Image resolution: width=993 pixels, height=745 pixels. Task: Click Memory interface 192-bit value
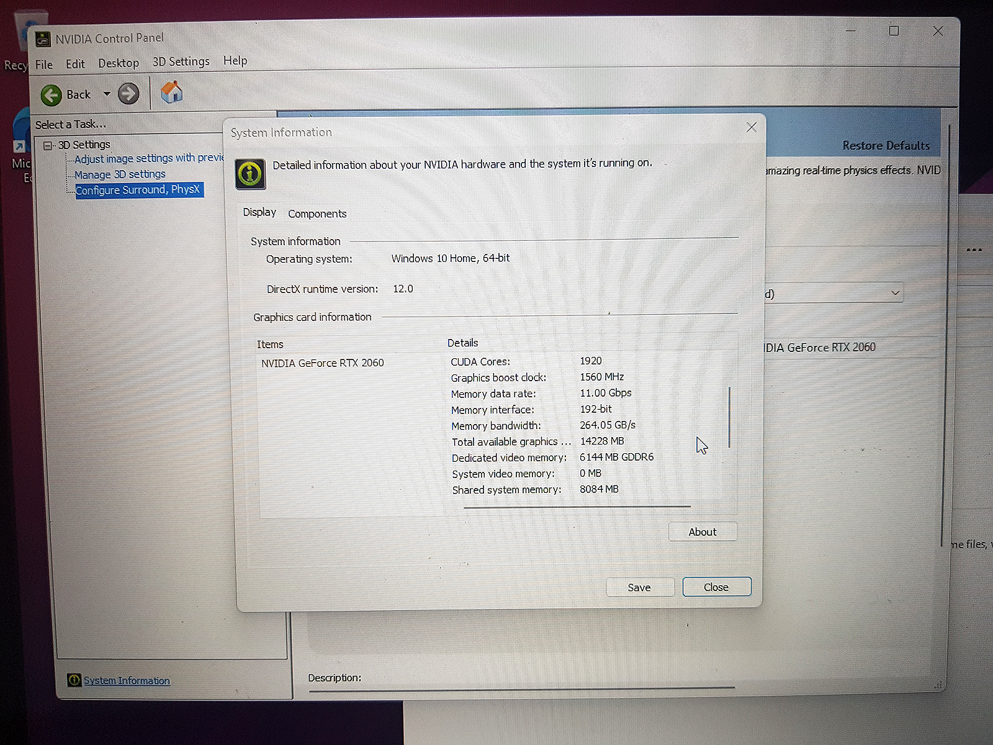tap(596, 409)
